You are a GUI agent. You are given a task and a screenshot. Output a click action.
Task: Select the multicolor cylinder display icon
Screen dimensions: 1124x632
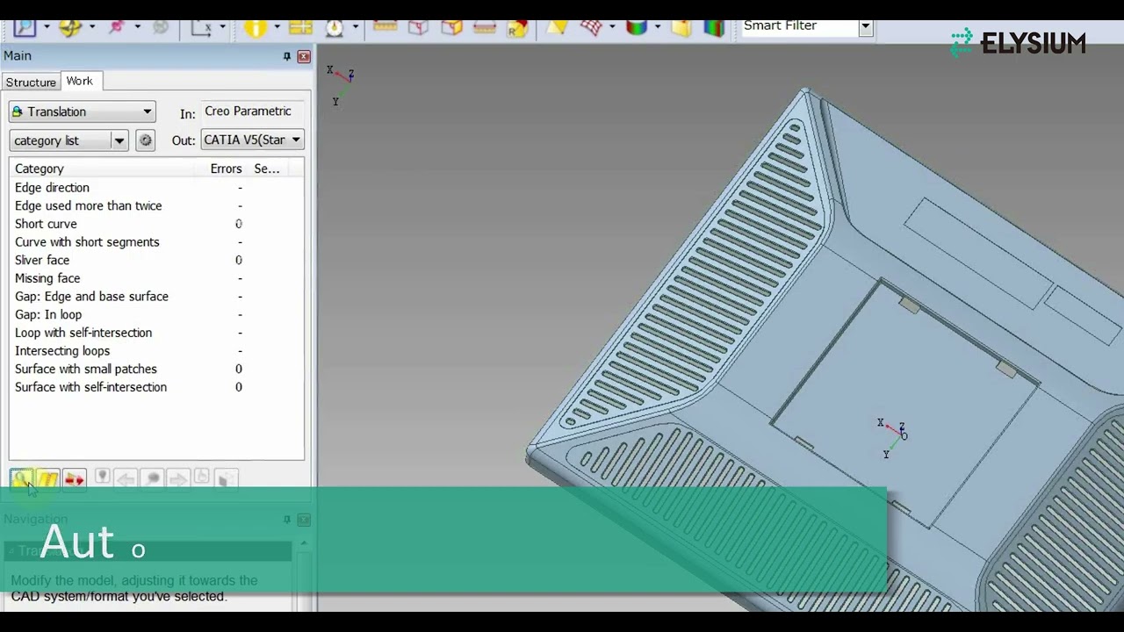click(x=637, y=27)
